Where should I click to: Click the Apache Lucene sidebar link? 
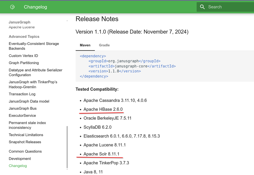(22, 27)
